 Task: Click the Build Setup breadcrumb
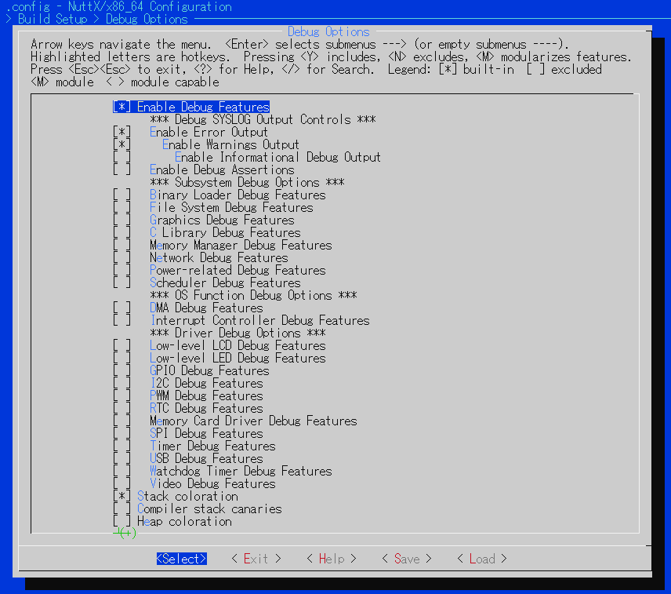53,19
